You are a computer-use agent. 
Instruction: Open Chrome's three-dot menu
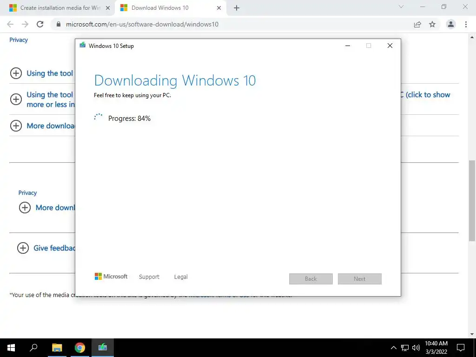click(466, 24)
